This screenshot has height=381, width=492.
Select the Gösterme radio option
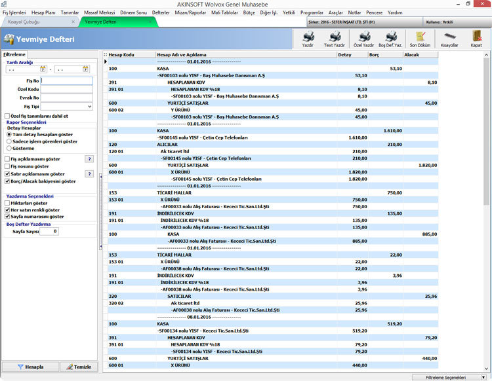9,149
